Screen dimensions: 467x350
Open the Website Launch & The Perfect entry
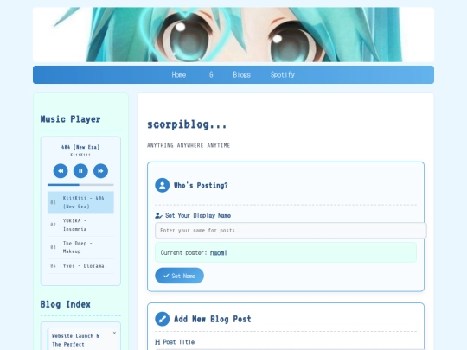[x=75, y=340]
